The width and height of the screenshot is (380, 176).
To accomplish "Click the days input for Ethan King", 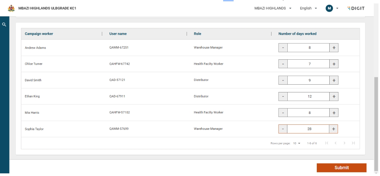I will tap(308, 96).
